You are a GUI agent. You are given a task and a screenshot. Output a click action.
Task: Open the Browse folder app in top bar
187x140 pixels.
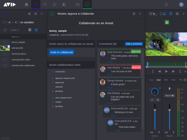(x=36, y=5)
